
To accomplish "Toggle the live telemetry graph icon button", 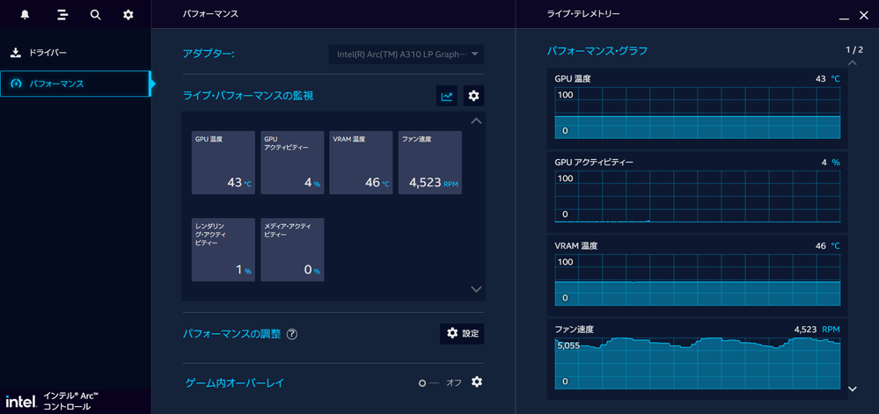I will click(447, 96).
